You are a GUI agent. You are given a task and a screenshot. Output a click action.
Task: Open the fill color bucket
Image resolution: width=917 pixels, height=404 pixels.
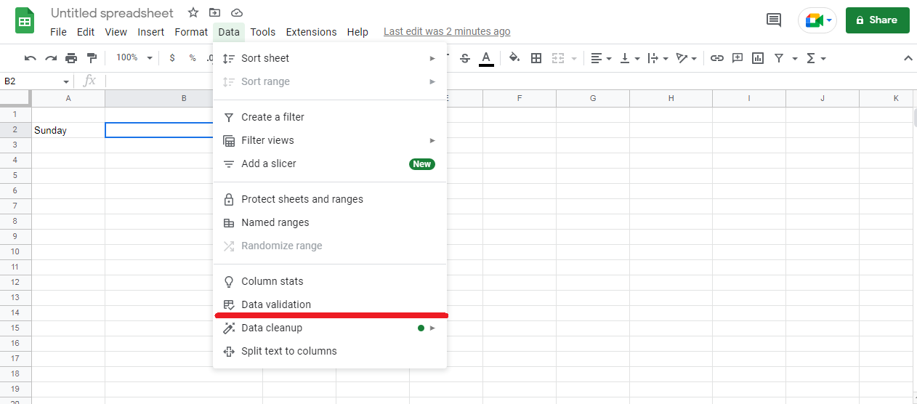[x=514, y=58]
